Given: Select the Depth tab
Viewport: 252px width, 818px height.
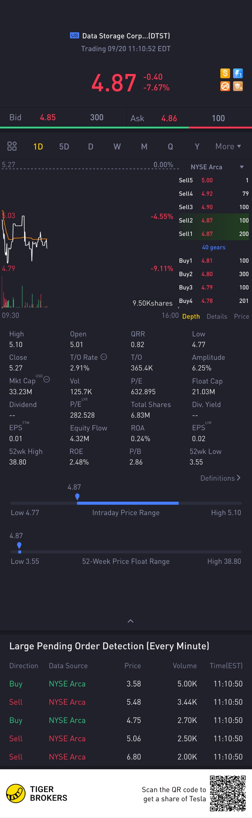Looking at the screenshot, I should pos(191,317).
